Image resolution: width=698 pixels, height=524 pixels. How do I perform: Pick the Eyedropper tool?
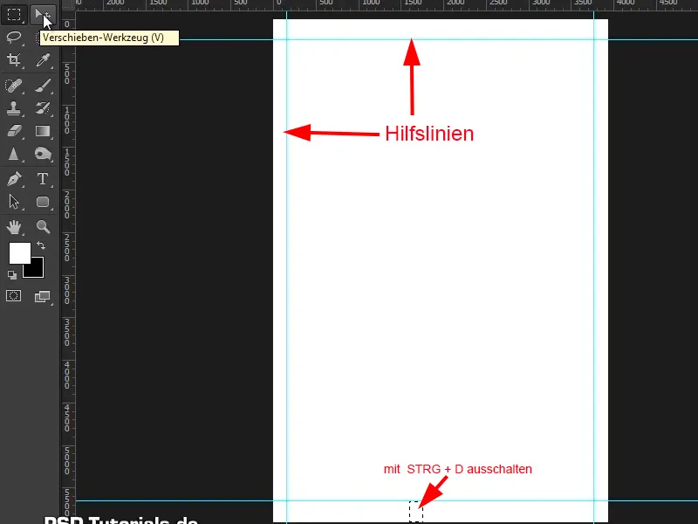click(43, 59)
